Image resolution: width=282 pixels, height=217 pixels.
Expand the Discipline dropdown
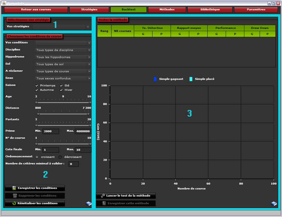[x=63, y=50]
